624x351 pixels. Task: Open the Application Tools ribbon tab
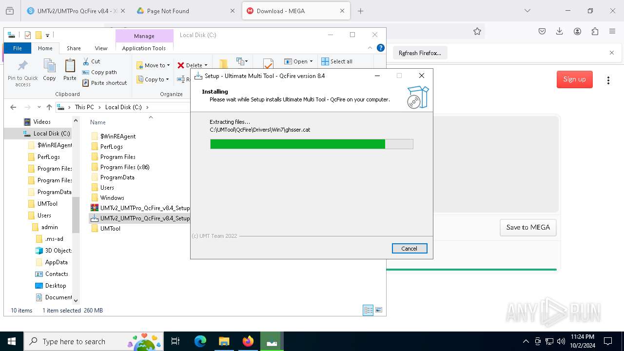tap(144, 48)
